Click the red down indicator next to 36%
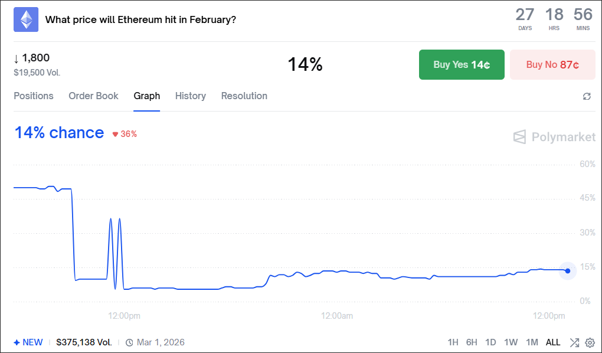This screenshot has height=353, width=602. coord(116,134)
